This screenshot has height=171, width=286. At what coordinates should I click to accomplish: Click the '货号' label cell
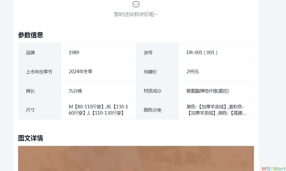[148, 53]
